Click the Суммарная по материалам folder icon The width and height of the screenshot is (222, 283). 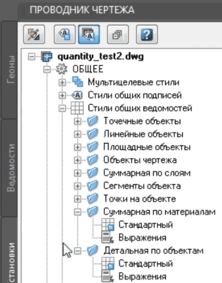(x=93, y=212)
